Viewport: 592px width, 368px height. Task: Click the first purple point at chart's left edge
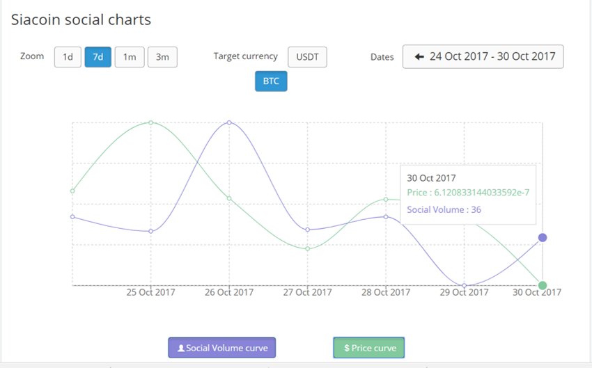click(x=72, y=217)
